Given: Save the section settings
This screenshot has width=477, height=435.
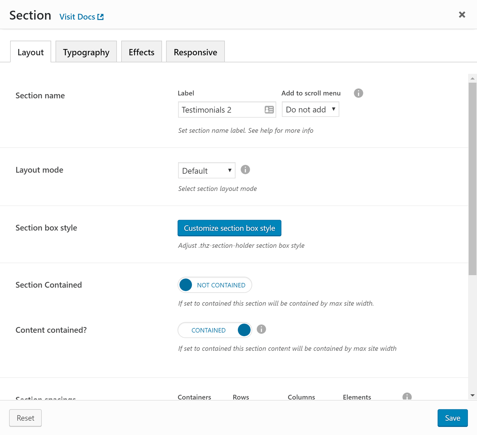Looking at the screenshot, I should pyautogui.click(x=452, y=418).
